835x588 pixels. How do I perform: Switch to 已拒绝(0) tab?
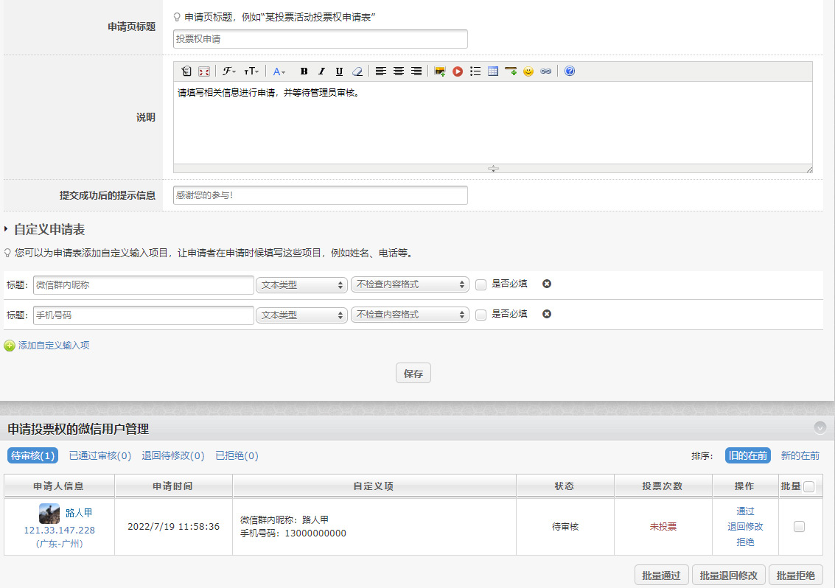coord(237,456)
